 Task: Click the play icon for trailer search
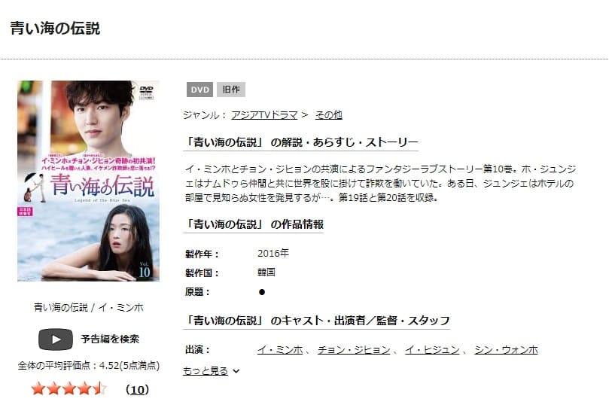click(x=56, y=339)
